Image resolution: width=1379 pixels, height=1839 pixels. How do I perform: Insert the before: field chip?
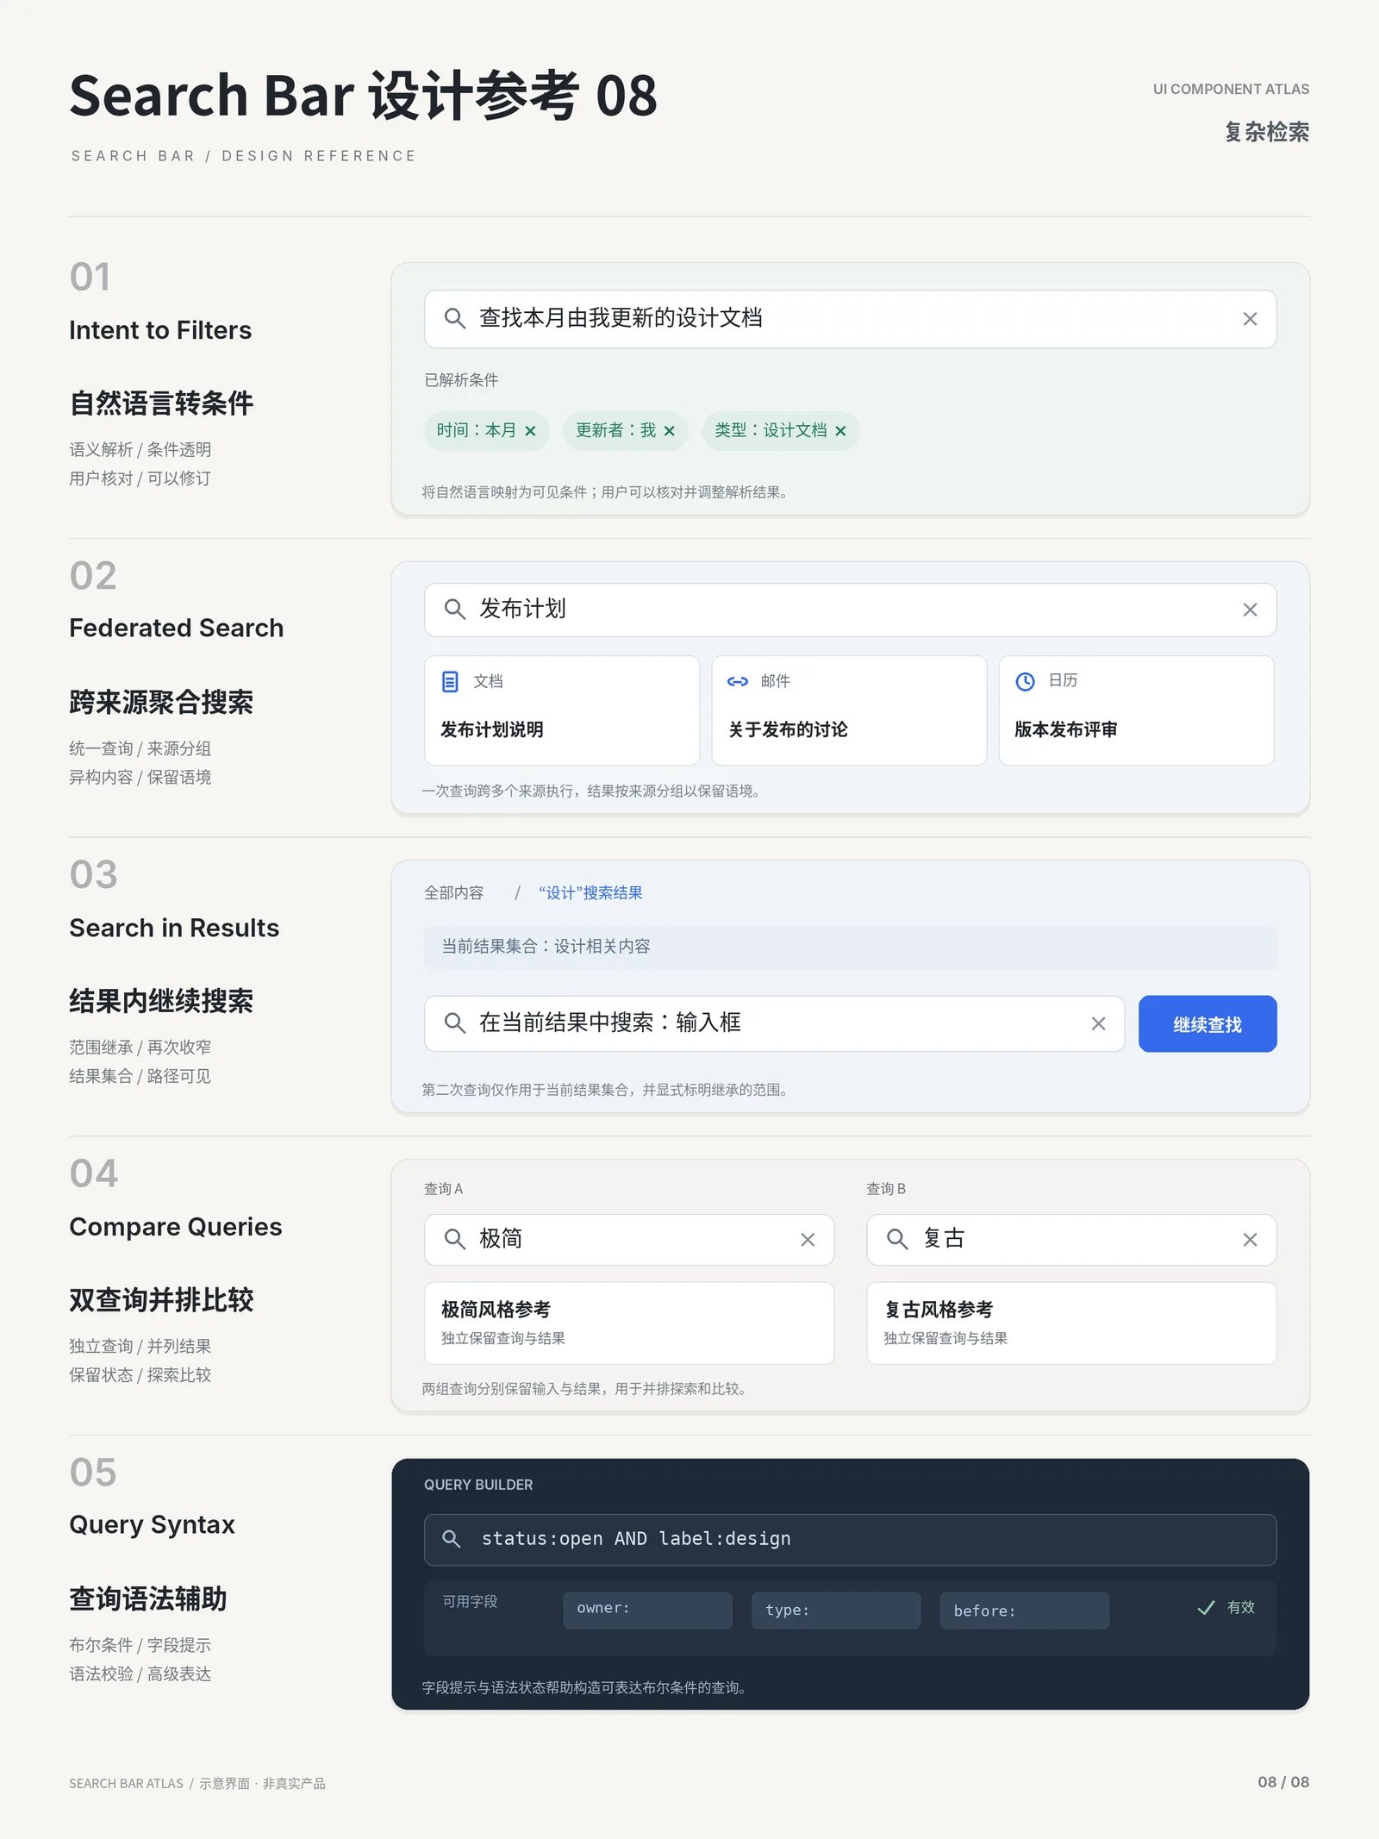coord(1024,1610)
